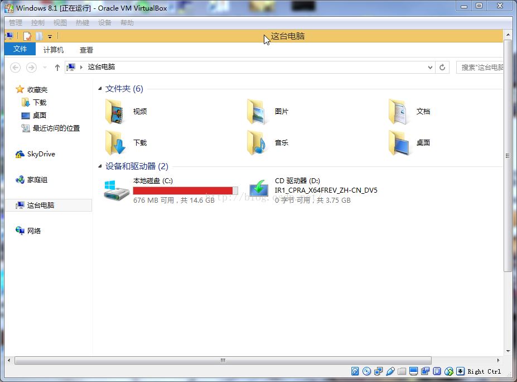Select 这台电脑 in navigation pane

pos(49,205)
